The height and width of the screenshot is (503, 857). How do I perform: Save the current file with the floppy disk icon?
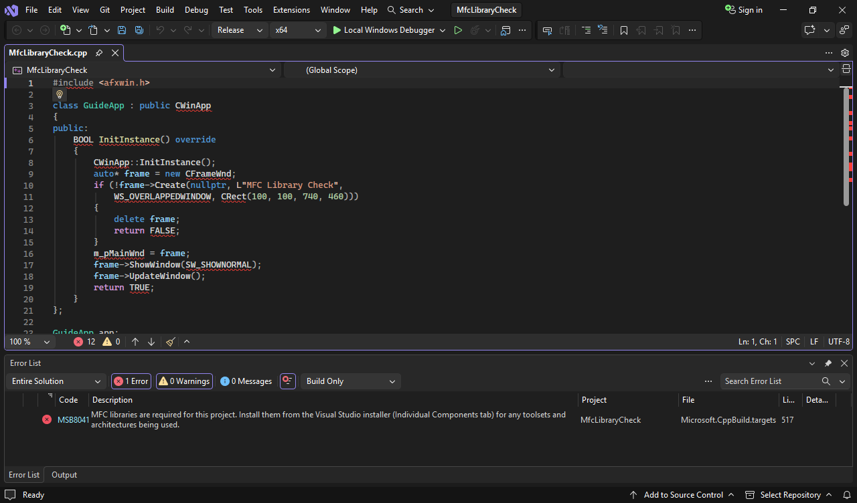tap(122, 30)
